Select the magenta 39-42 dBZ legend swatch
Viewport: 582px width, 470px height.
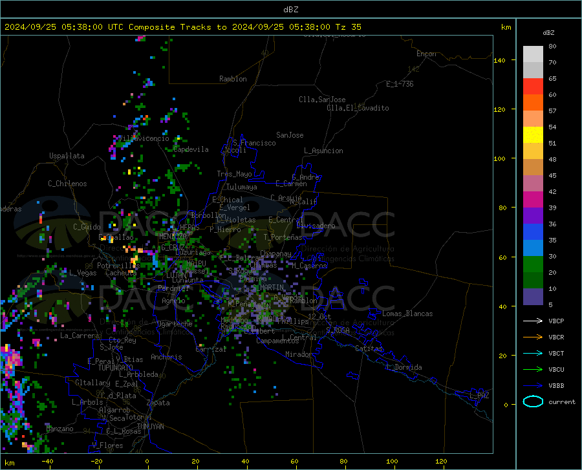(x=533, y=200)
